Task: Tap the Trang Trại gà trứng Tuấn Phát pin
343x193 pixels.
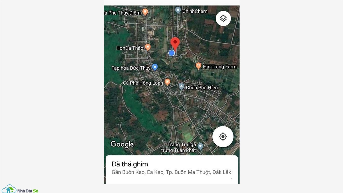Action: click(x=200, y=146)
